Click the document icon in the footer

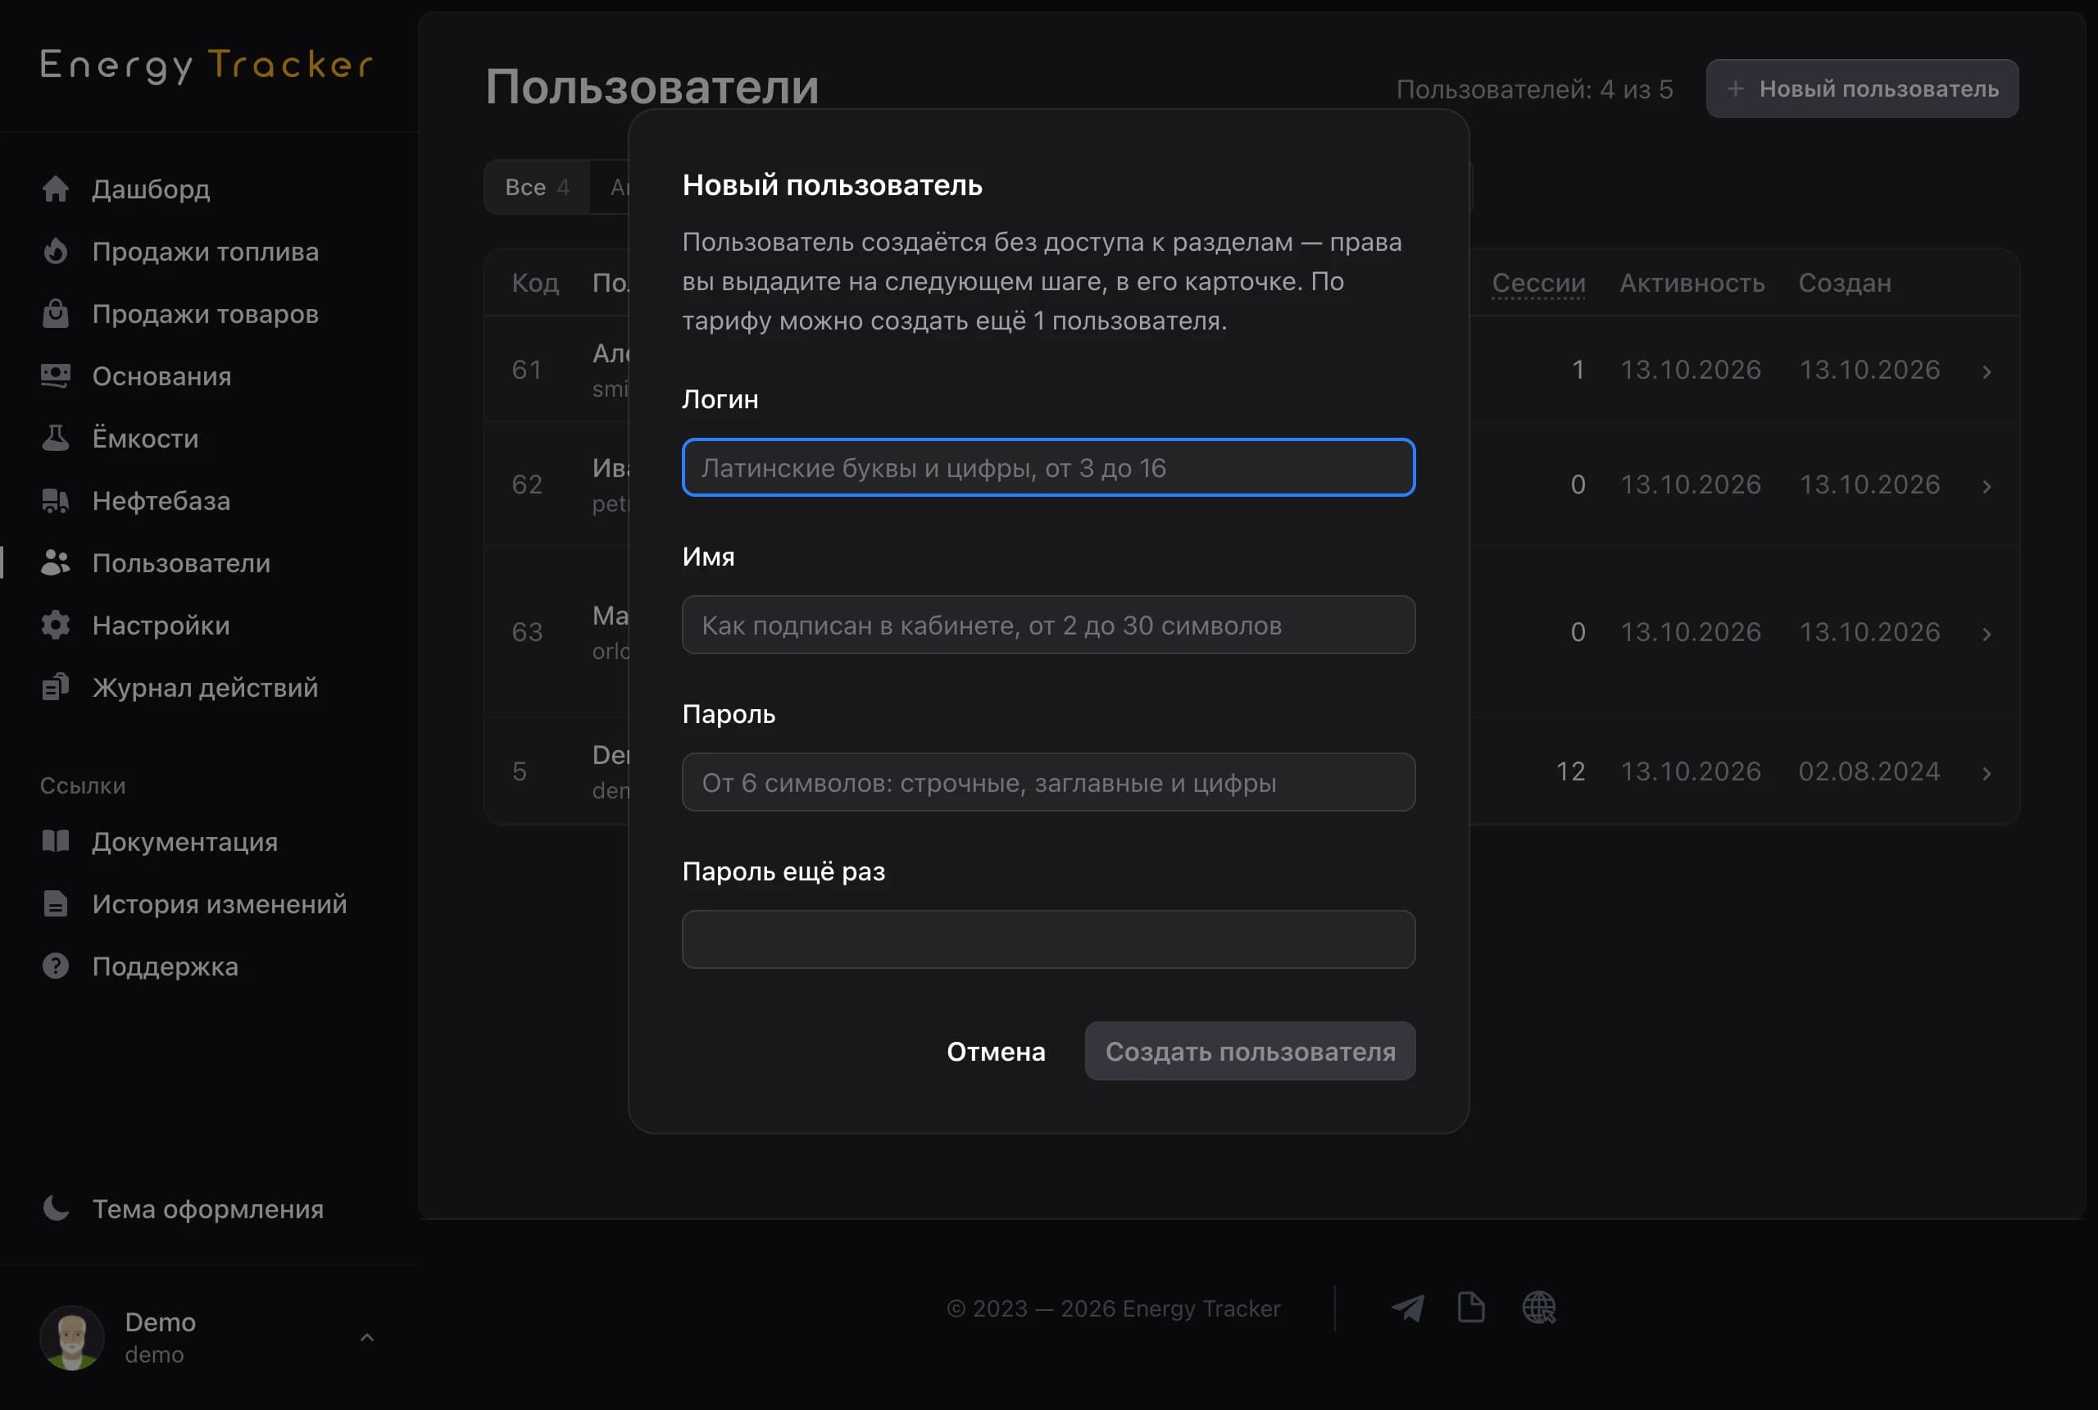1472,1308
